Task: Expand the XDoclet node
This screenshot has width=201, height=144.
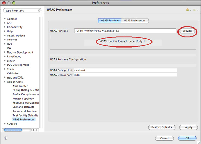Action: tap(5, 124)
